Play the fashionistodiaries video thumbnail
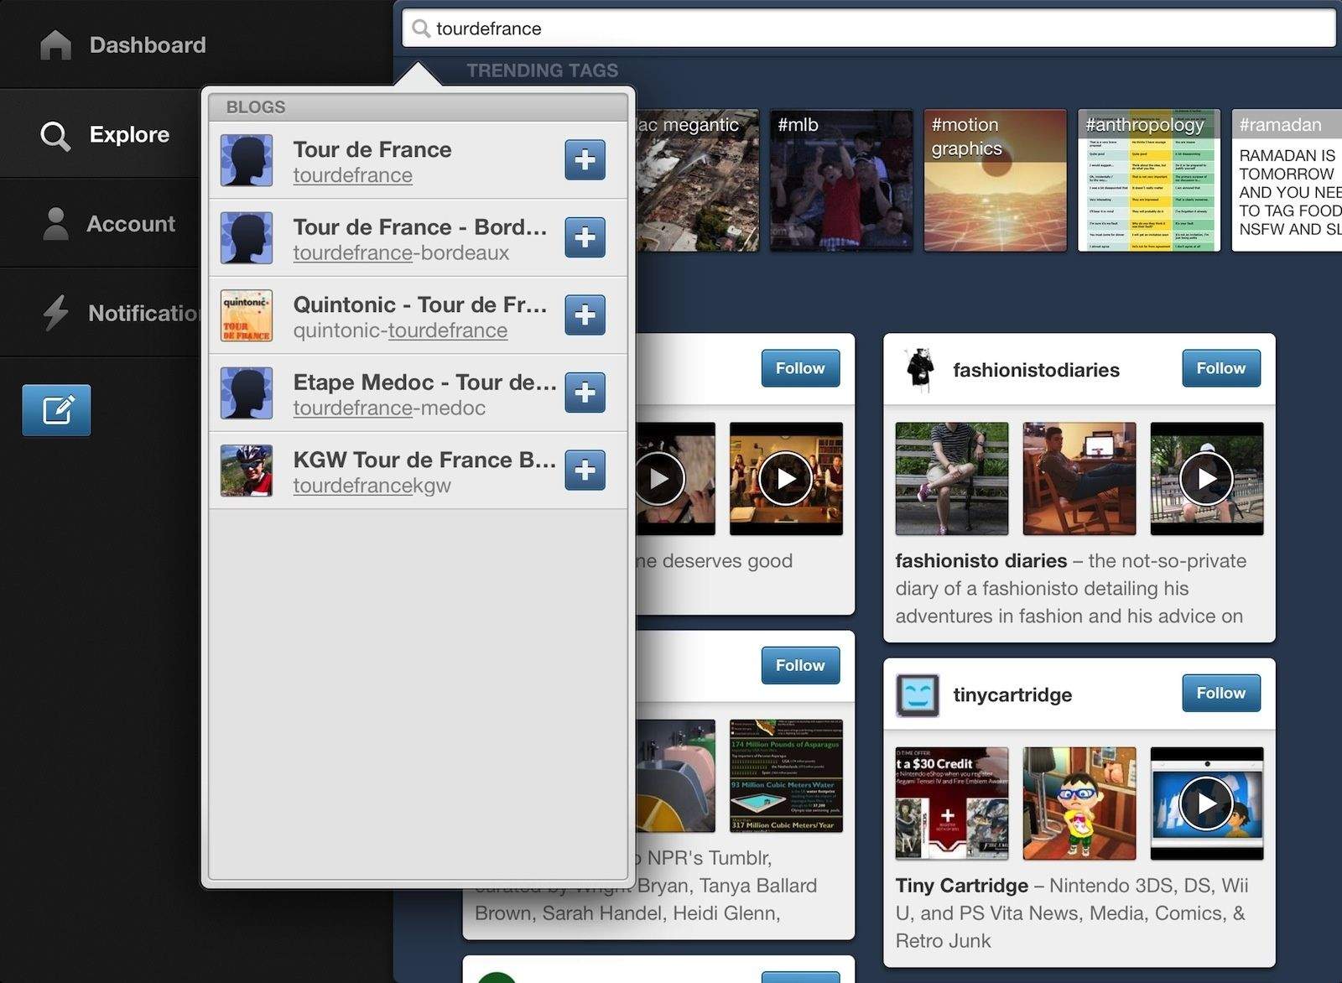The image size is (1342, 983). pyautogui.click(x=1206, y=479)
